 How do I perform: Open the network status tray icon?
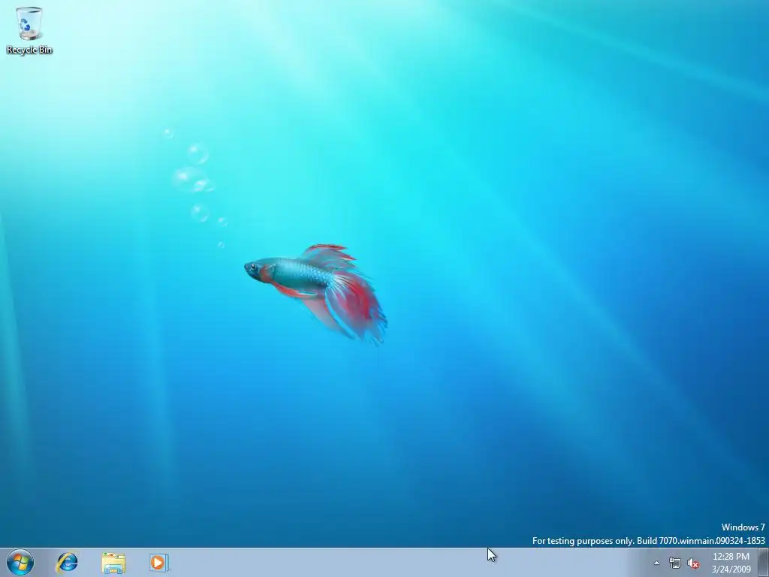coord(675,563)
